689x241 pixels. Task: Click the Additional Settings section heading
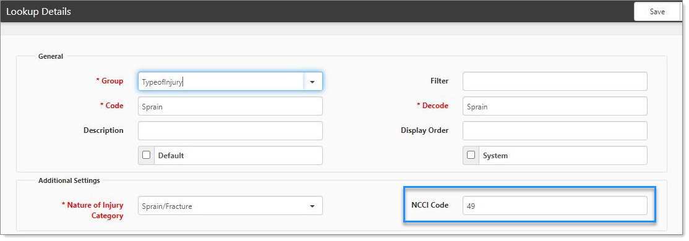69,180
